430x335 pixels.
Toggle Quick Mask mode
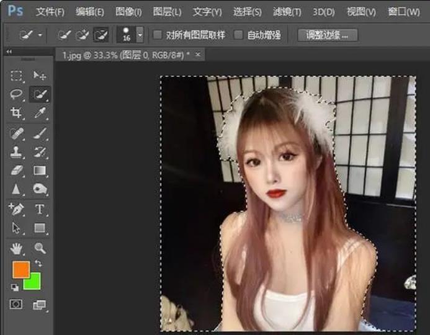click(x=16, y=305)
